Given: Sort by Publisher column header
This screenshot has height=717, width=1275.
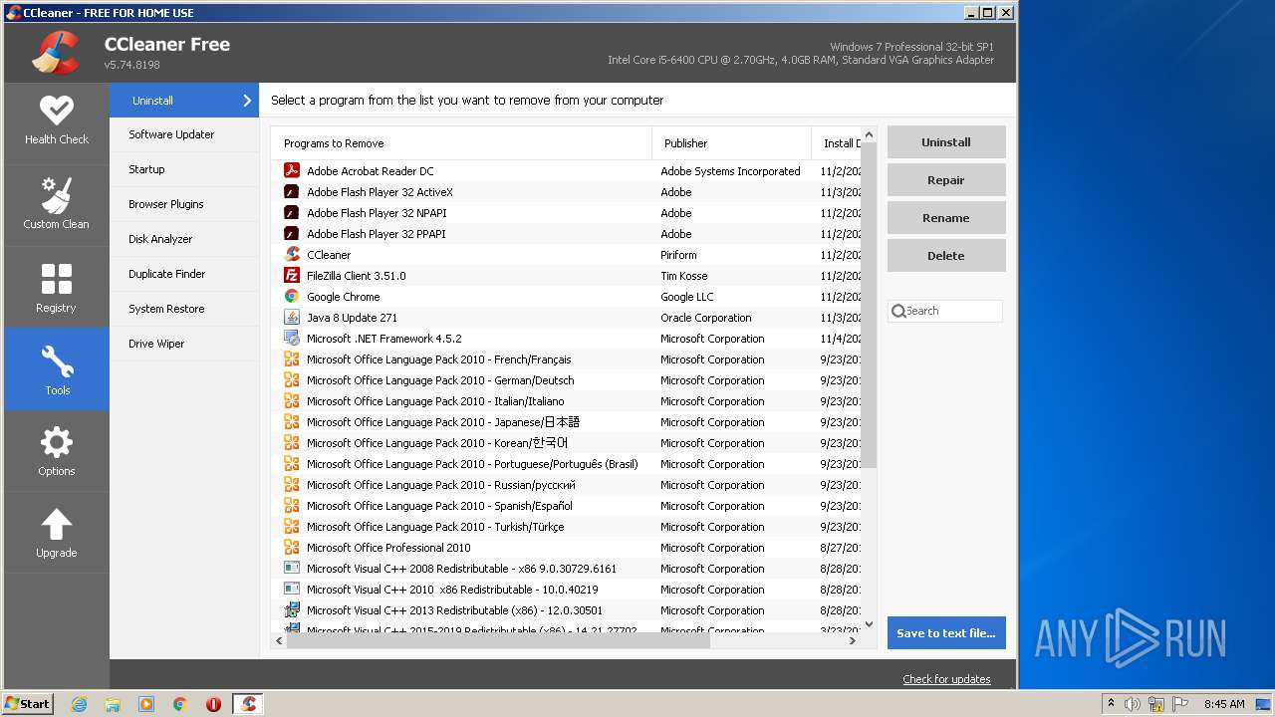Looking at the screenshot, I should coord(732,143).
